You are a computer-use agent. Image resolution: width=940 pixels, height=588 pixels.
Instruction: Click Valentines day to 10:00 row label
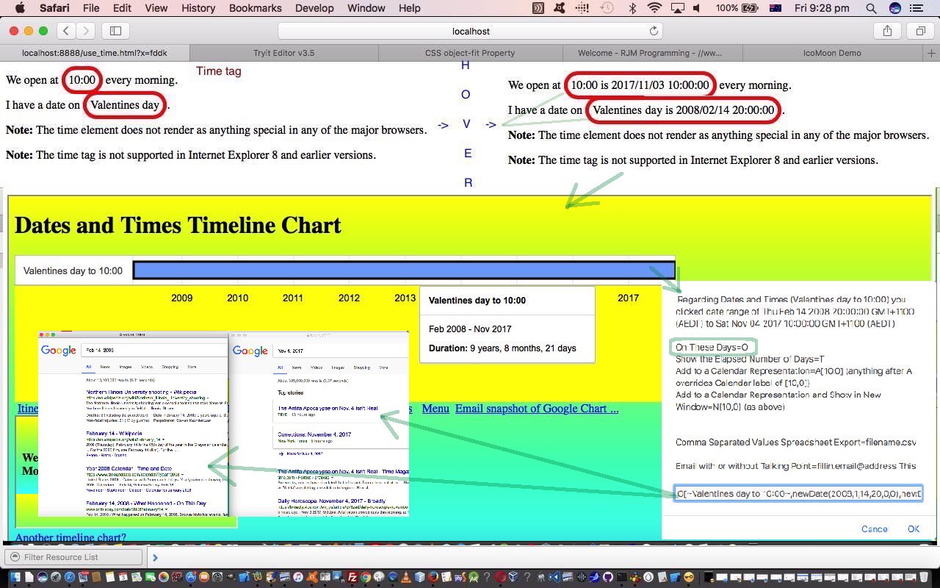coord(73,270)
